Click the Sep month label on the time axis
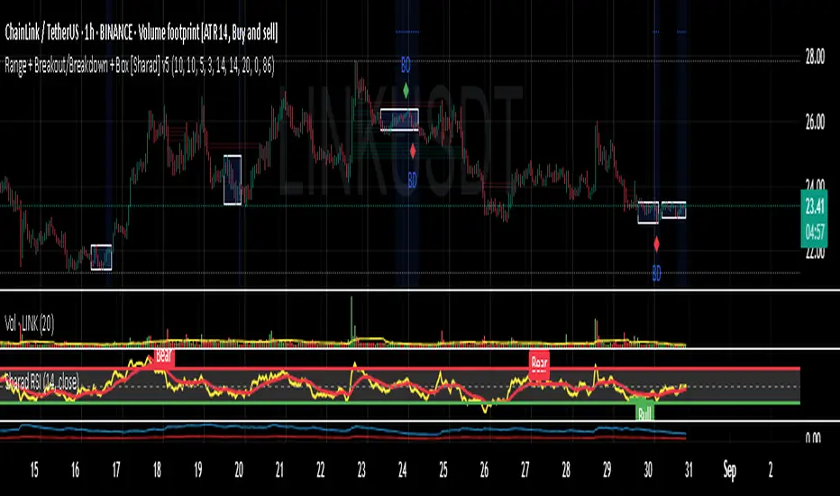This screenshot has height=496, width=840. pos(729,470)
